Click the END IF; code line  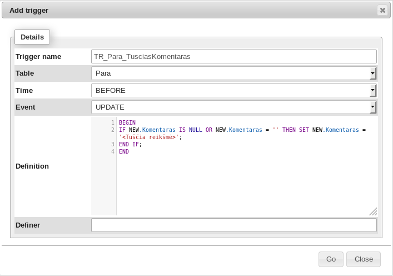pos(130,144)
